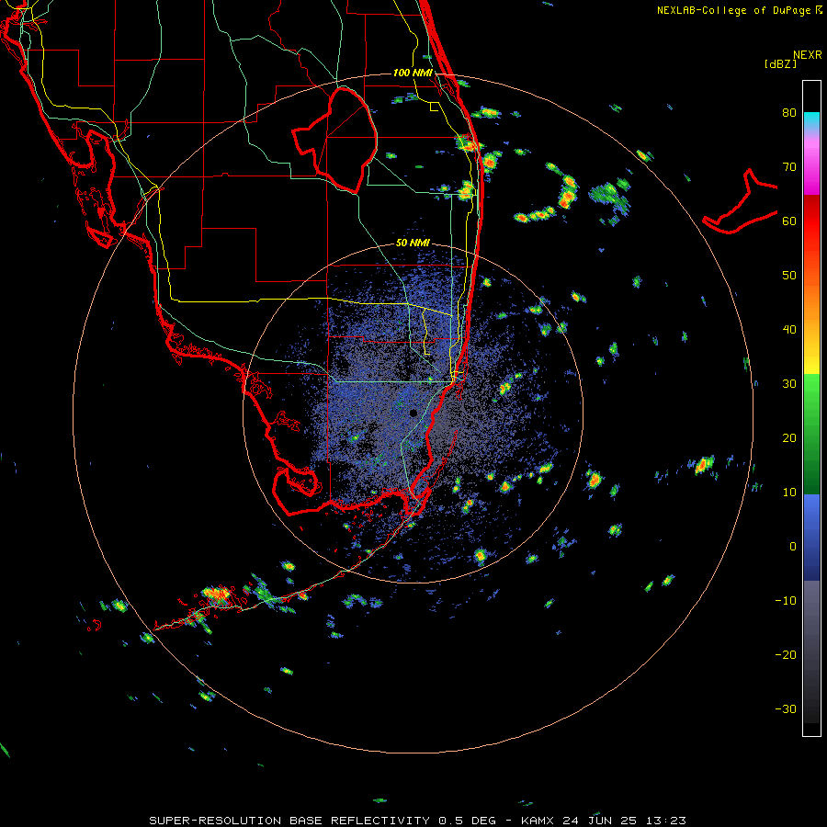Click the 20 value on the dBZ scale
Viewport: 827px width, 827px height.
(789, 437)
